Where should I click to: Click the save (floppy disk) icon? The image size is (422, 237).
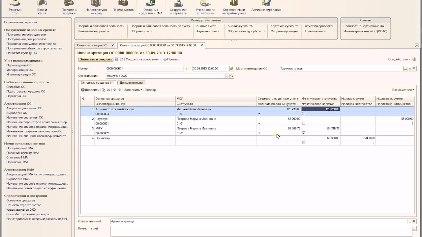(x=116, y=59)
